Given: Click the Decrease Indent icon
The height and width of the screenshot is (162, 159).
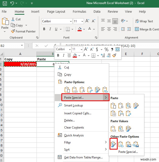Looking at the screenshot, I should [x=123, y=29].
